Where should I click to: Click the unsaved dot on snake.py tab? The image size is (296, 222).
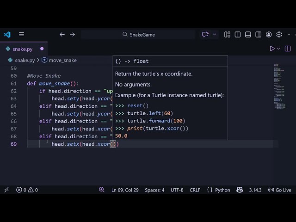[42, 49]
